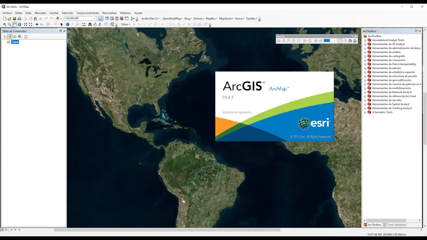
Task: Click the Full Extent globe icon
Action: pos(19,24)
